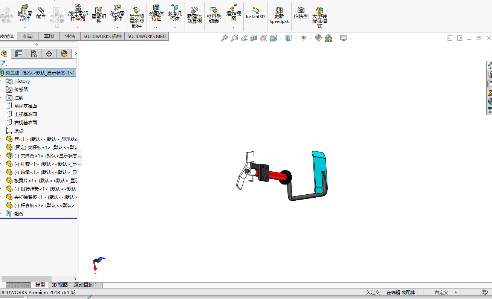Toggle the Instant3D tool
This screenshot has width=492, height=299.
[x=255, y=13]
